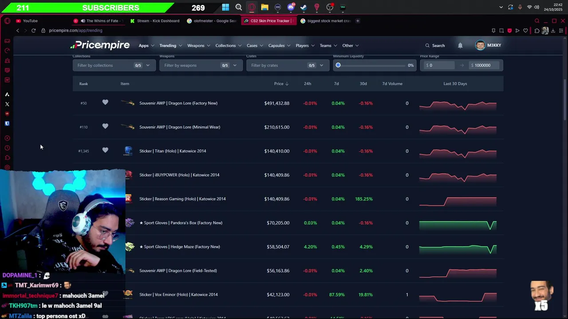Expand the Weapons menu

198,45
